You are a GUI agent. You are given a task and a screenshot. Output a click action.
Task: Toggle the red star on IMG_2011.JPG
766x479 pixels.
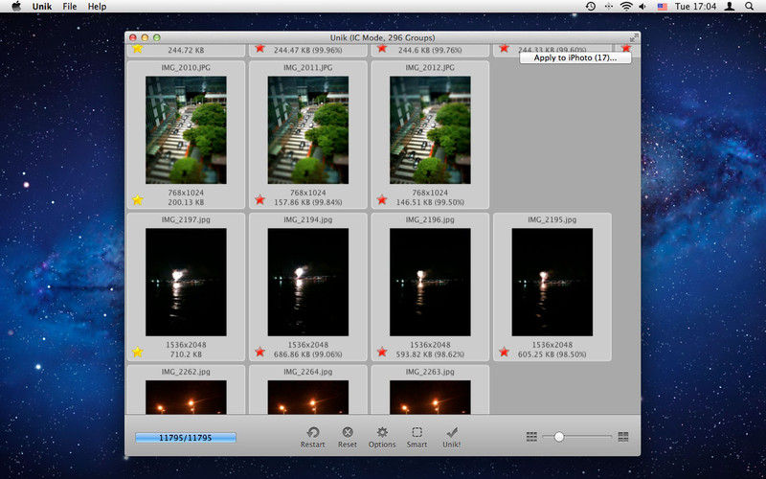click(259, 200)
